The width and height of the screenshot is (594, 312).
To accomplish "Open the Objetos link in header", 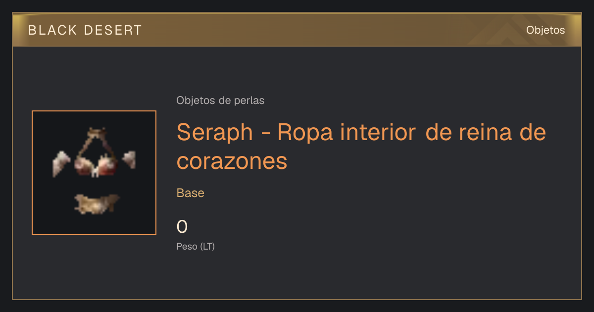I will click(545, 30).
